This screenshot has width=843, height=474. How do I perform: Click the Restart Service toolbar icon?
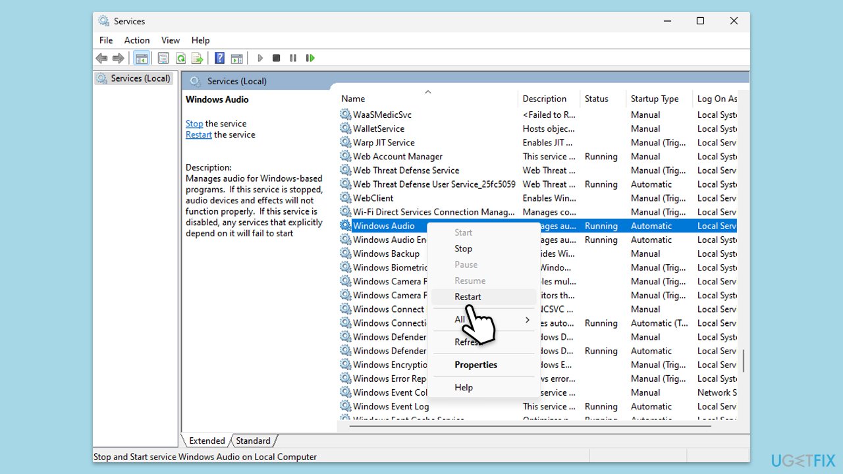click(310, 59)
